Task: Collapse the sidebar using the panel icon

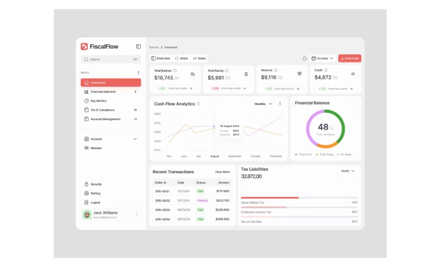Action: (138, 46)
